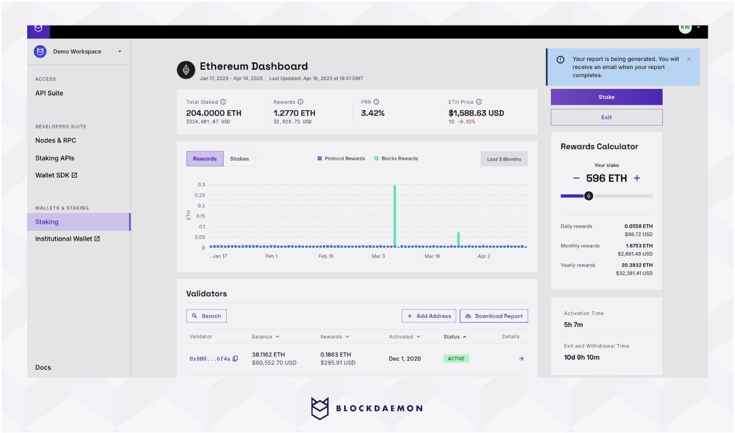Sort by Rewards column header
Screen dimensions: 735x433
click(335, 337)
